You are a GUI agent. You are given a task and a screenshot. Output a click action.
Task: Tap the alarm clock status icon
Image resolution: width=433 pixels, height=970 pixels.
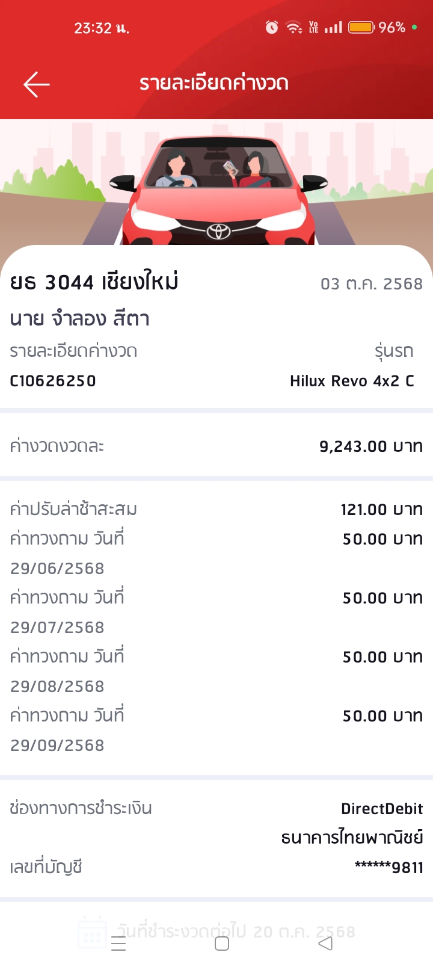click(272, 27)
